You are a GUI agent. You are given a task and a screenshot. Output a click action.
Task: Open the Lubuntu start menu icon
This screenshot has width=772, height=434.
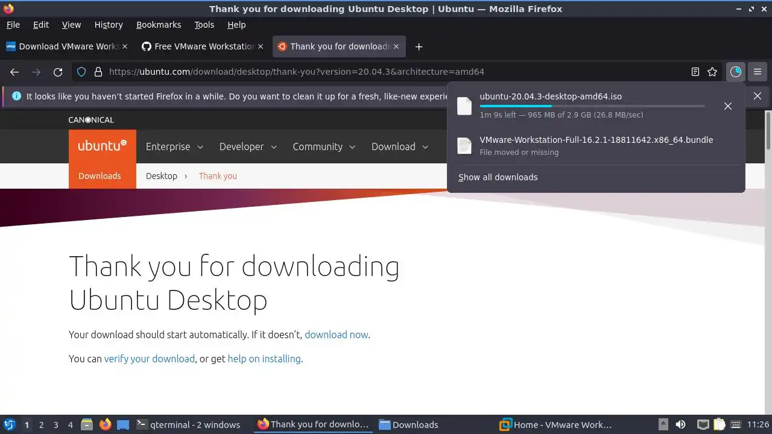coord(10,424)
